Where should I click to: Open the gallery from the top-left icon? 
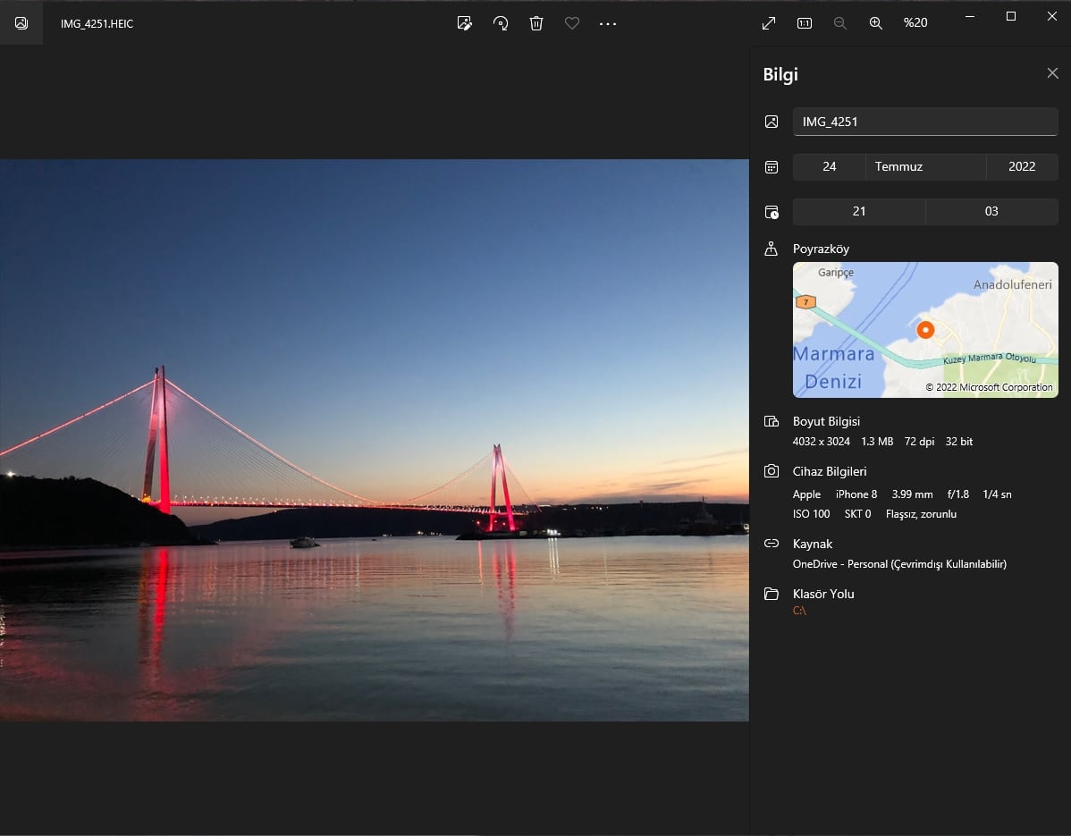point(21,22)
